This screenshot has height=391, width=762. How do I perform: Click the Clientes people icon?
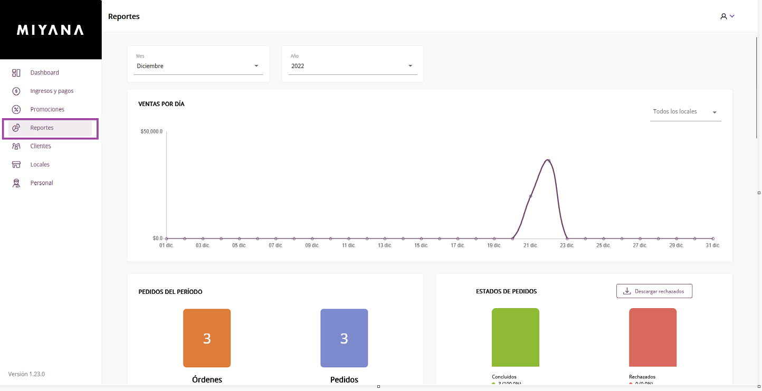[16, 146]
